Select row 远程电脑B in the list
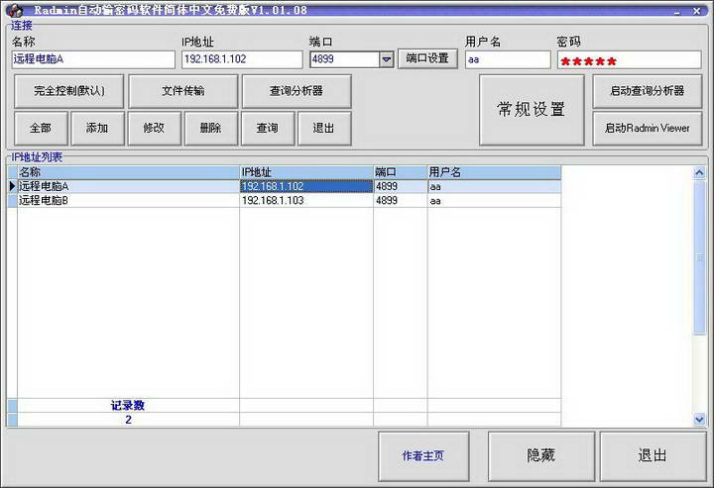Image resolution: width=714 pixels, height=488 pixels. 285,200
